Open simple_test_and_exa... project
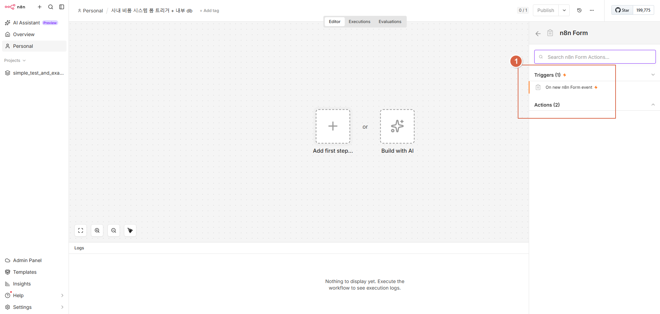The height and width of the screenshot is (314, 660). (x=34, y=73)
